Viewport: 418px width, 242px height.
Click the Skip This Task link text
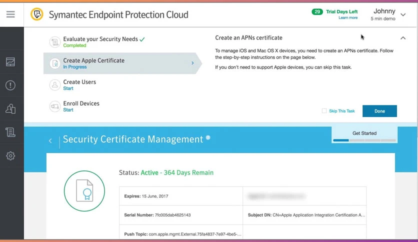tap(342, 111)
